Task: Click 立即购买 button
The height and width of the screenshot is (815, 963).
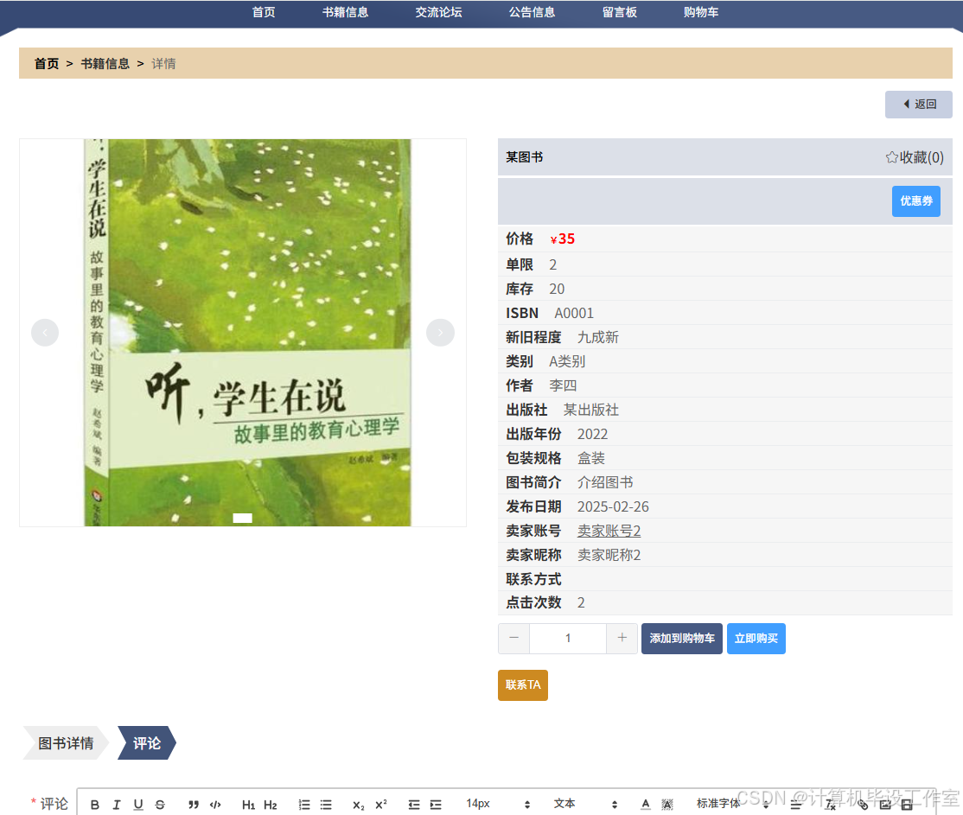Action: click(x=756, y=639)
